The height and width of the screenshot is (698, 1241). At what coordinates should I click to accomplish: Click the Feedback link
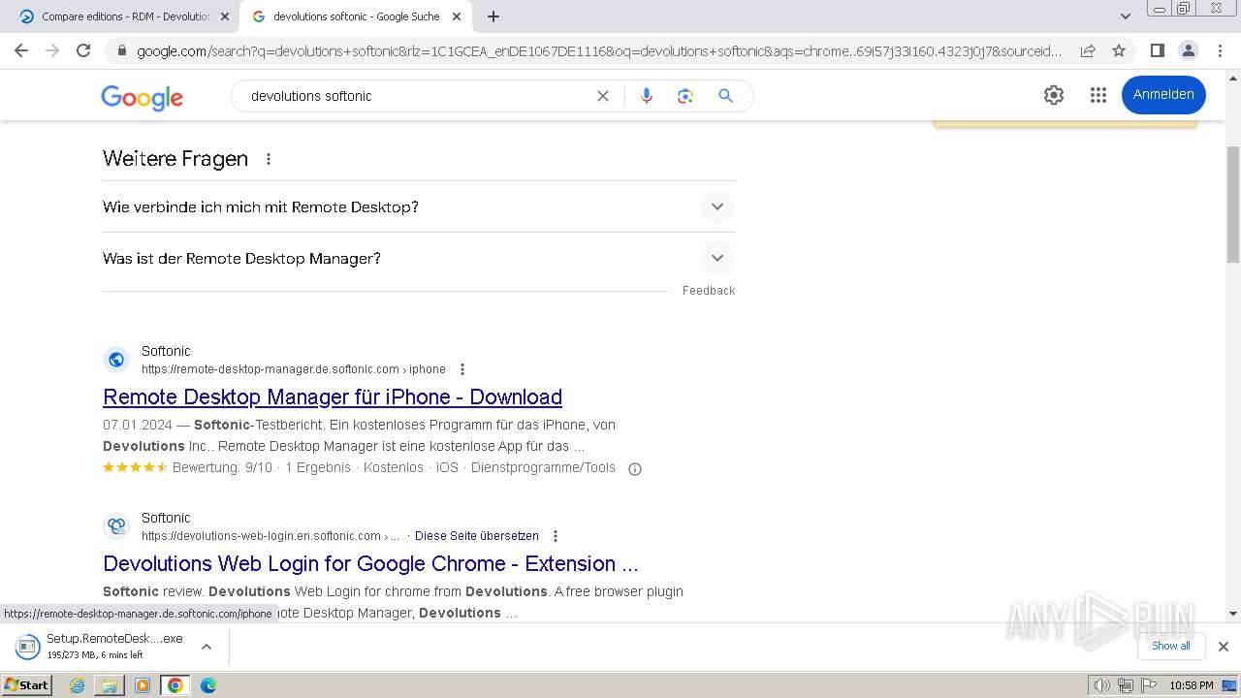tap(709, 291)
